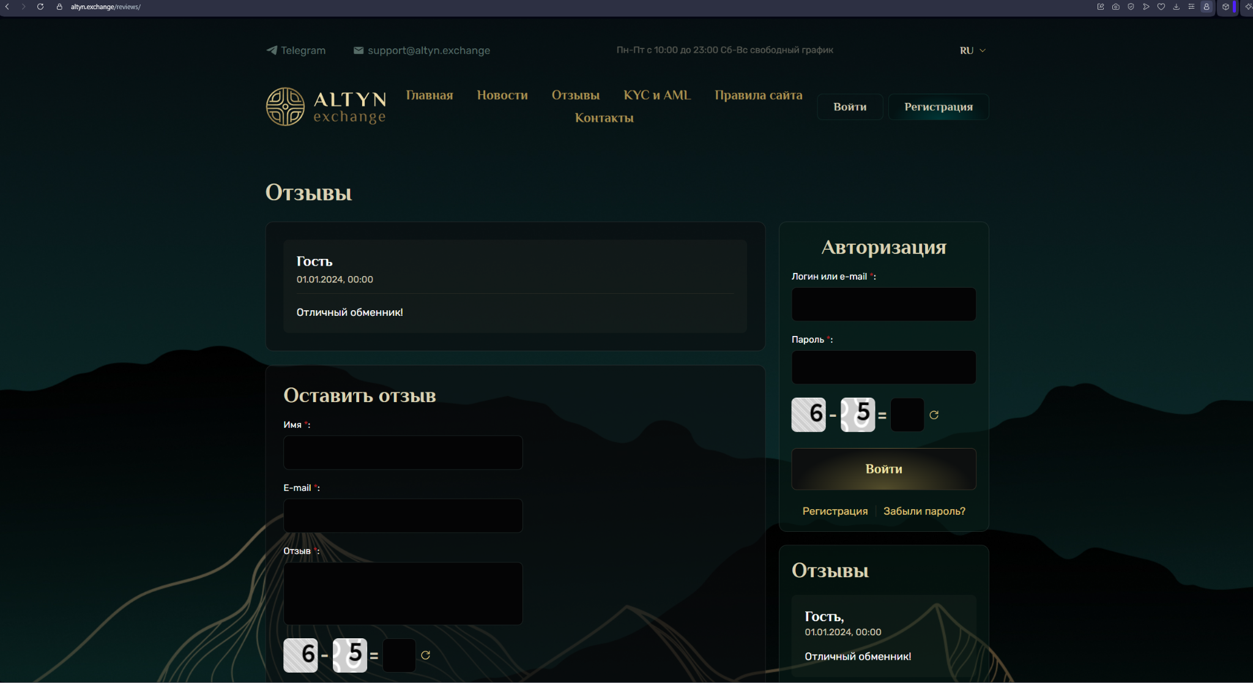Image resolution: width=1253 pixels, height=683 pixels.
Task: Open the Telegram contact link
Action: (296, 50)
